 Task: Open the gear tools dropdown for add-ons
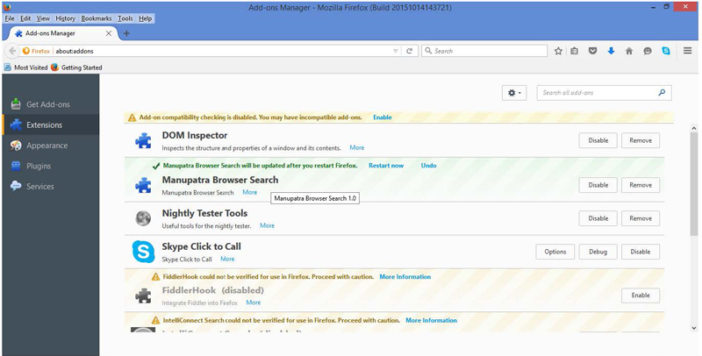tap(514, 93)
